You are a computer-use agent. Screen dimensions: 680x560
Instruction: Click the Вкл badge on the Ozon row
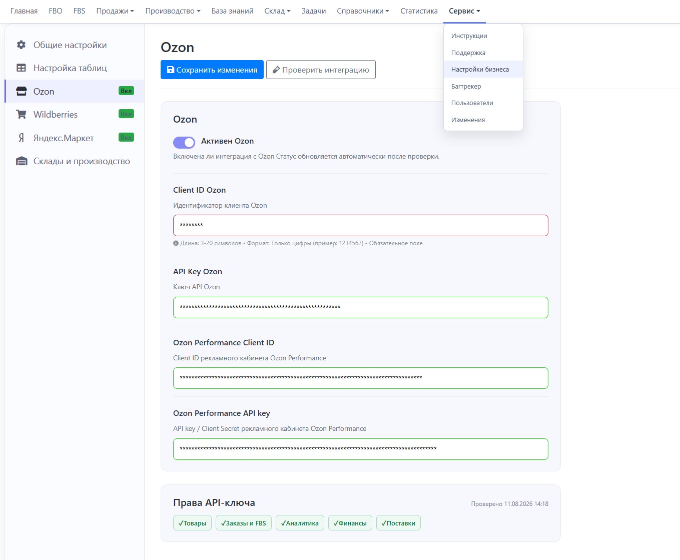[126, 91]
